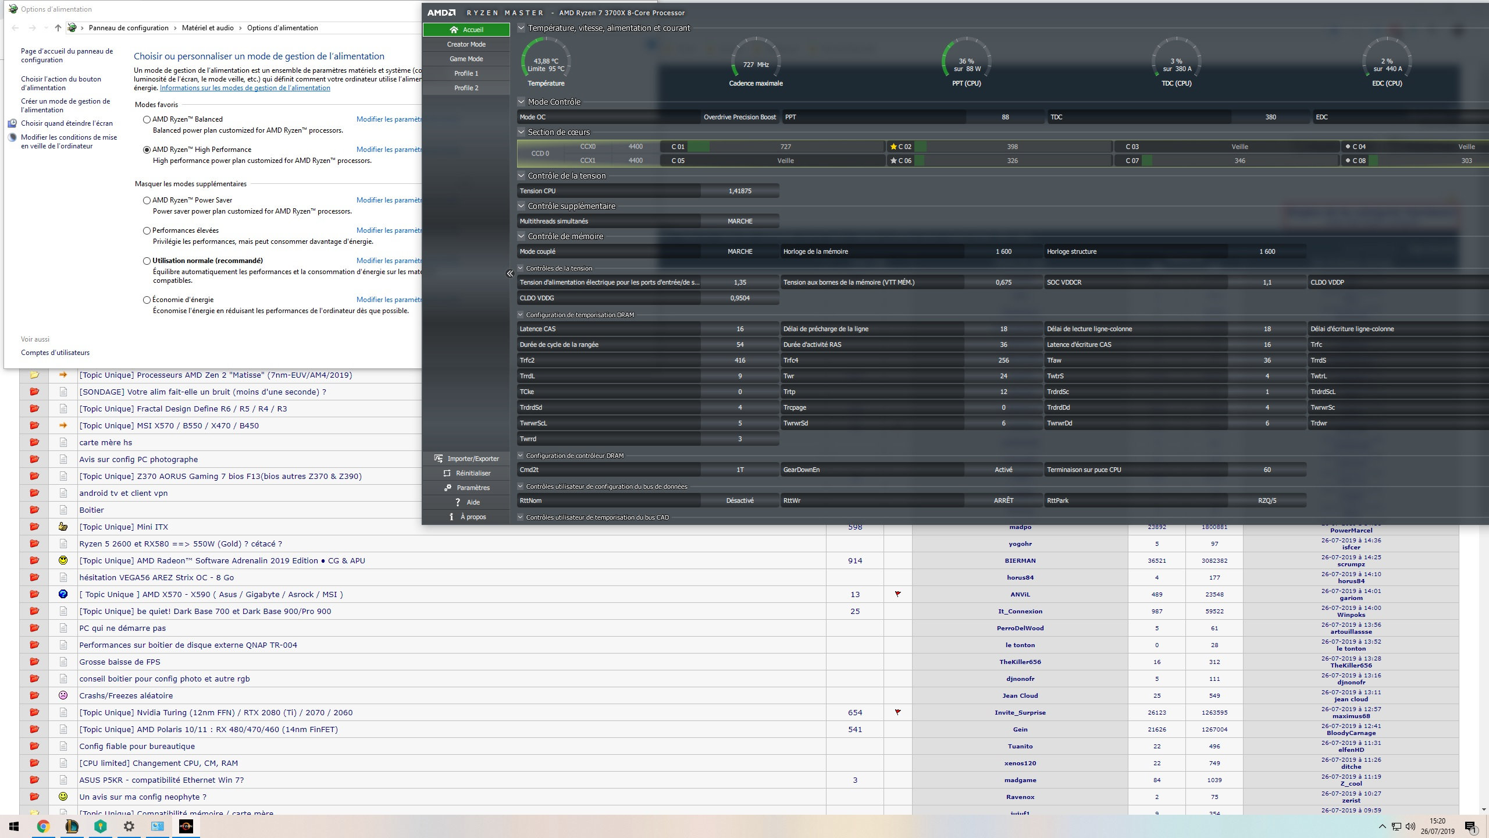Open the green key app in taskbar
This screenshot has height=838, width=1489.
click(x=100, y=826)
